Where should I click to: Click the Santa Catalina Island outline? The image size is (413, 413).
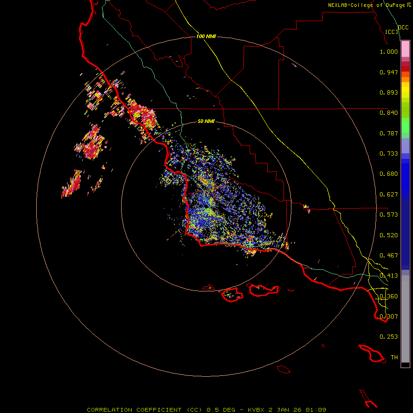pyautogui.click(x=372, y=353)
